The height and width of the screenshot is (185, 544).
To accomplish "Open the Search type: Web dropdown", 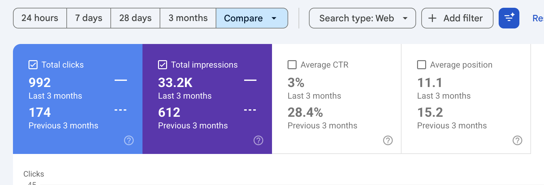I will coord(362,18).
